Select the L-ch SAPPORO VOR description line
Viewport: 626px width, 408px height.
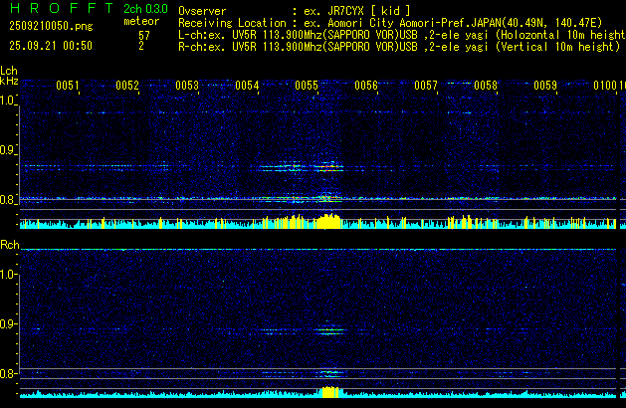coord(398,34)
